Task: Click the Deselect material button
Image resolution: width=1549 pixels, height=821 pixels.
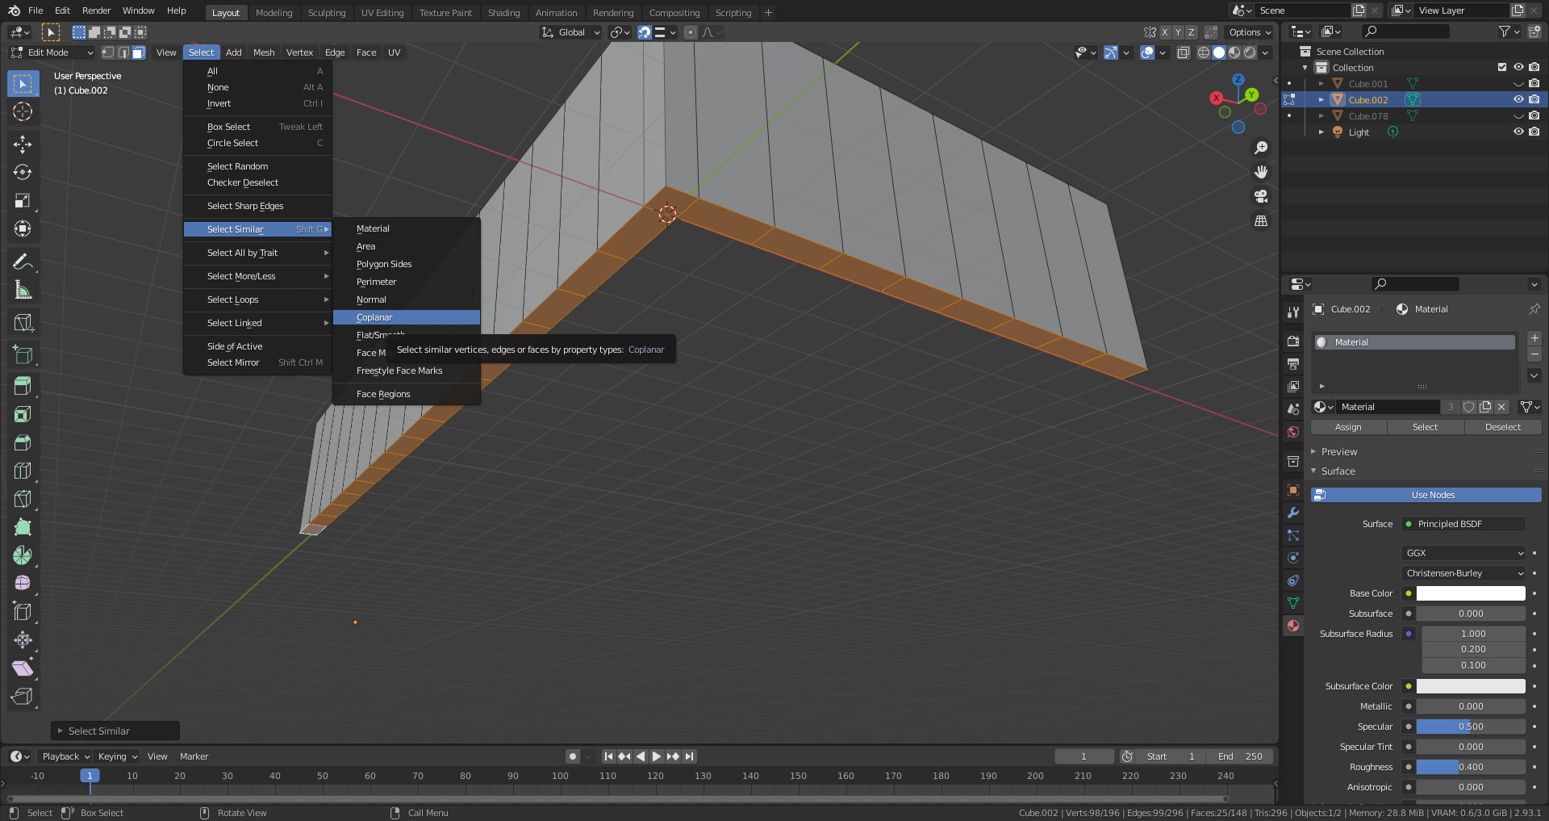Action: [1502, 427]
